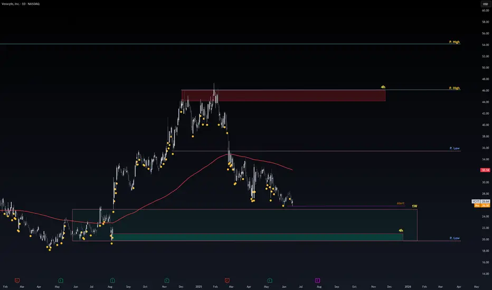Image resolution: width=492 pixels, height=290 pixels.
Task: Click the 14.00 price axis label
Action: [486, 274]
